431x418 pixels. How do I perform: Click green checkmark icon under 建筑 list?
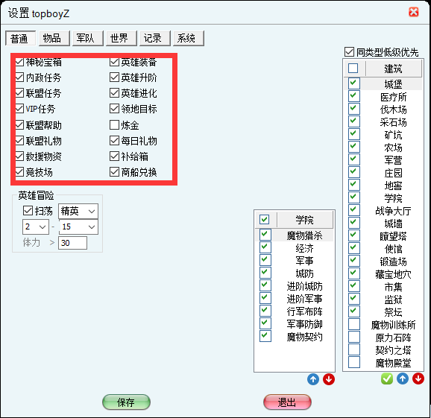coord(387,379)
